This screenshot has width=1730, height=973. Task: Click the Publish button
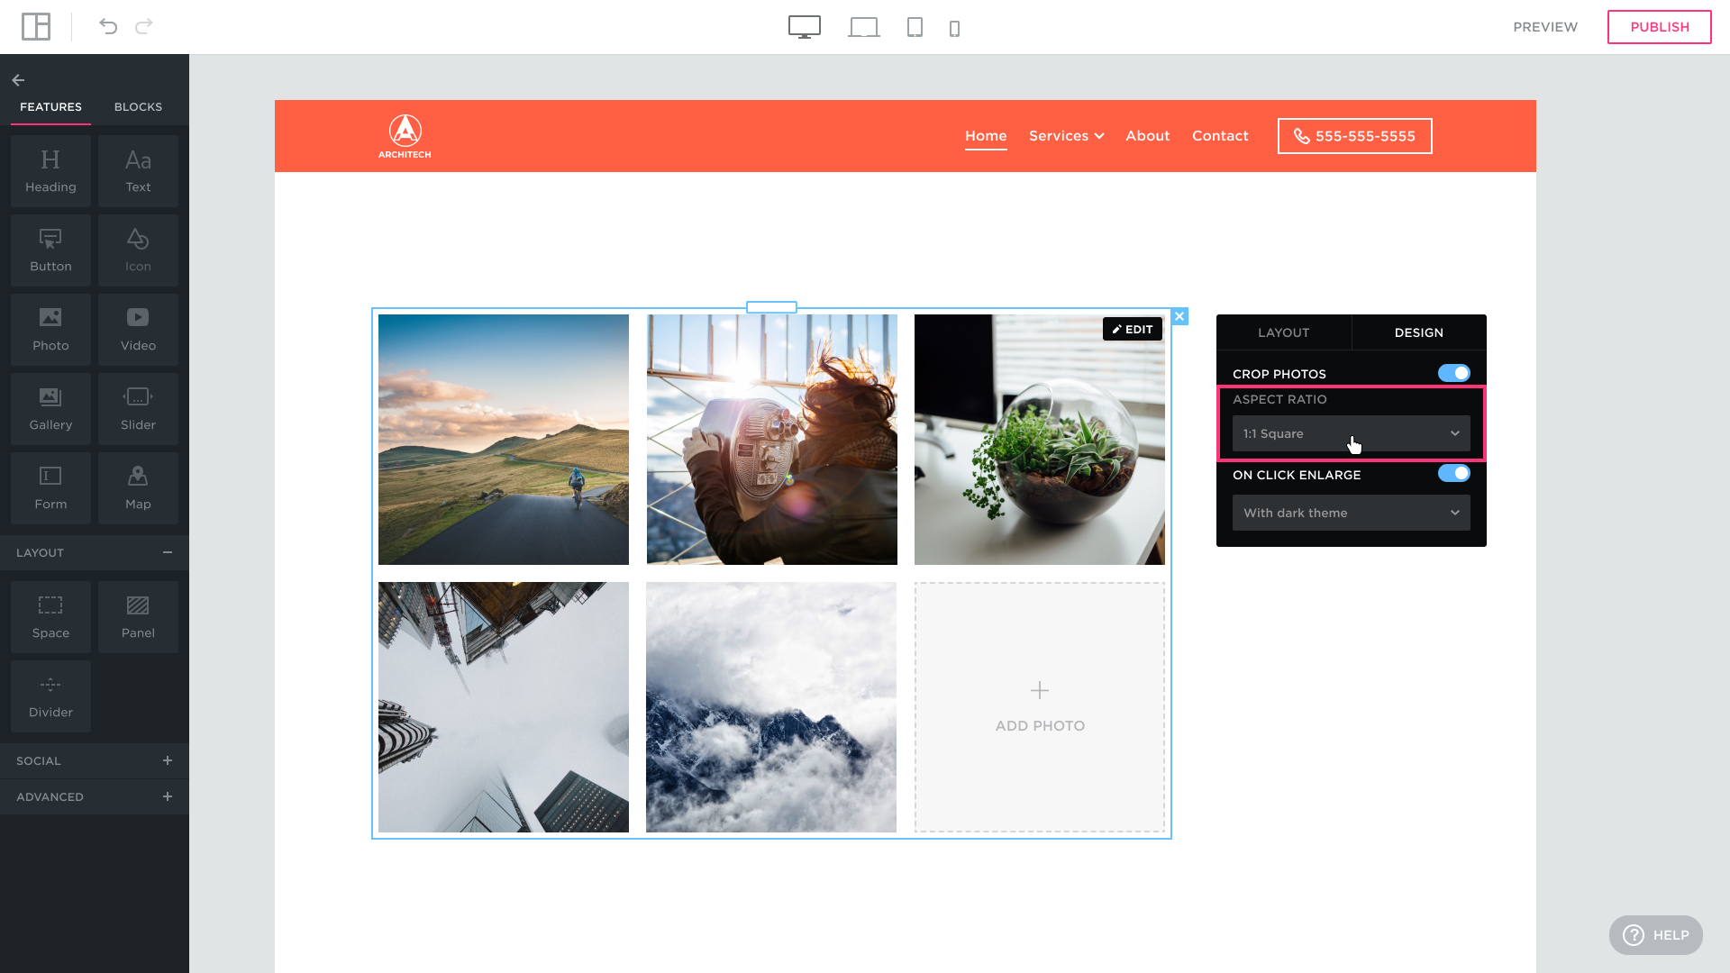1659,27
